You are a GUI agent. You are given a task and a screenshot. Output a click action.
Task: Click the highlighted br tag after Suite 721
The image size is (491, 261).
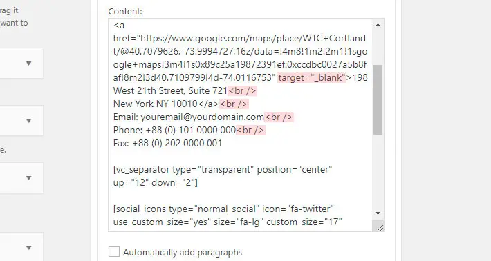pyautogui.click(x=242, y=90)
